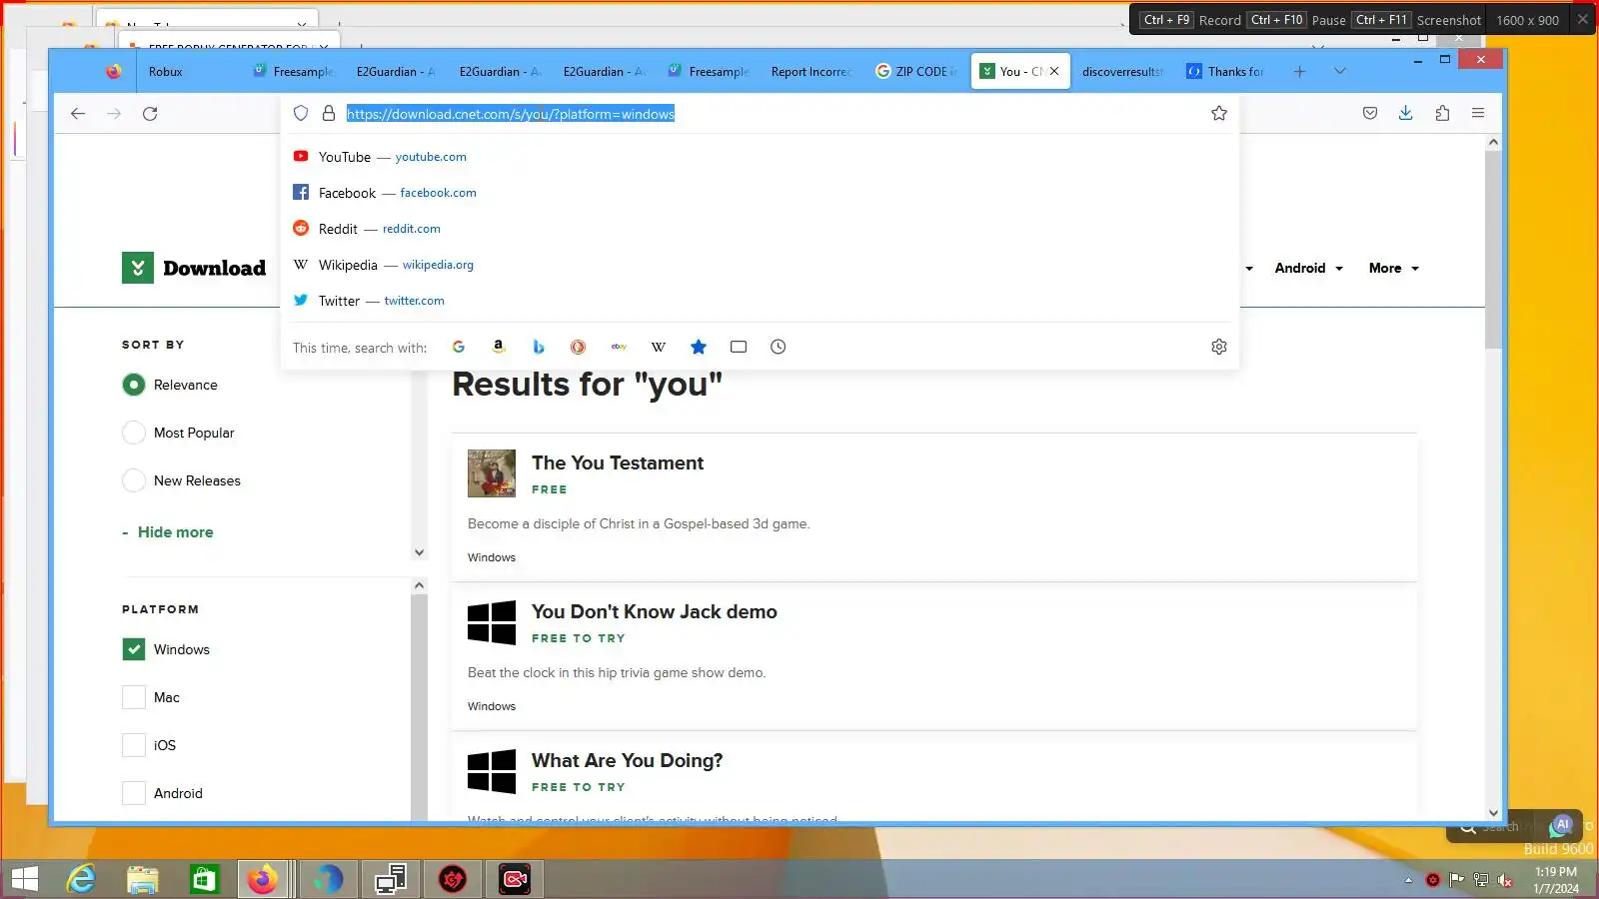This screenshot has height=899, width=1599.
Task: Open Firefox View from the tab bar
Action: (114, 72)
